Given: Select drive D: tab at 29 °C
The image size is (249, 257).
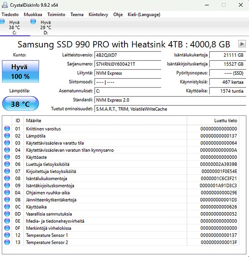Looking at the screenshot, I should point(46,27).
